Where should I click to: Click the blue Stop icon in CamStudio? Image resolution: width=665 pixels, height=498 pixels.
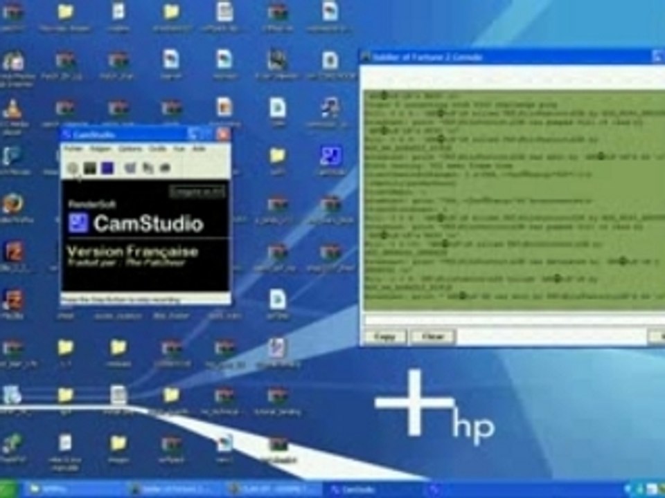click(107, 168)
